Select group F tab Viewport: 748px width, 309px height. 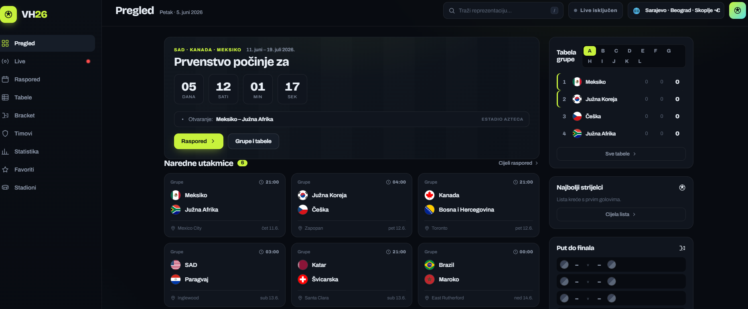(655, 51)
